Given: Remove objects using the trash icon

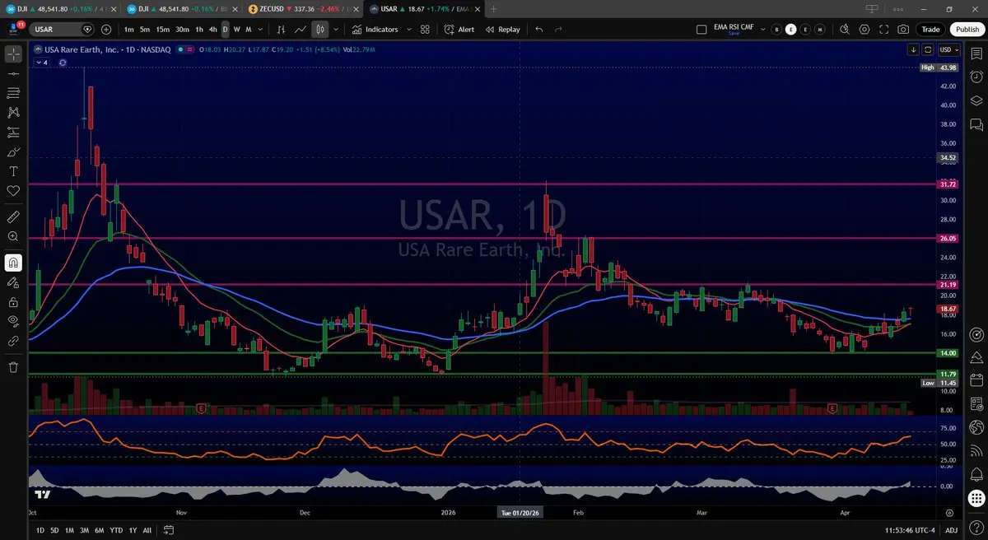Looking at the screenshot, I should [13, 367].
